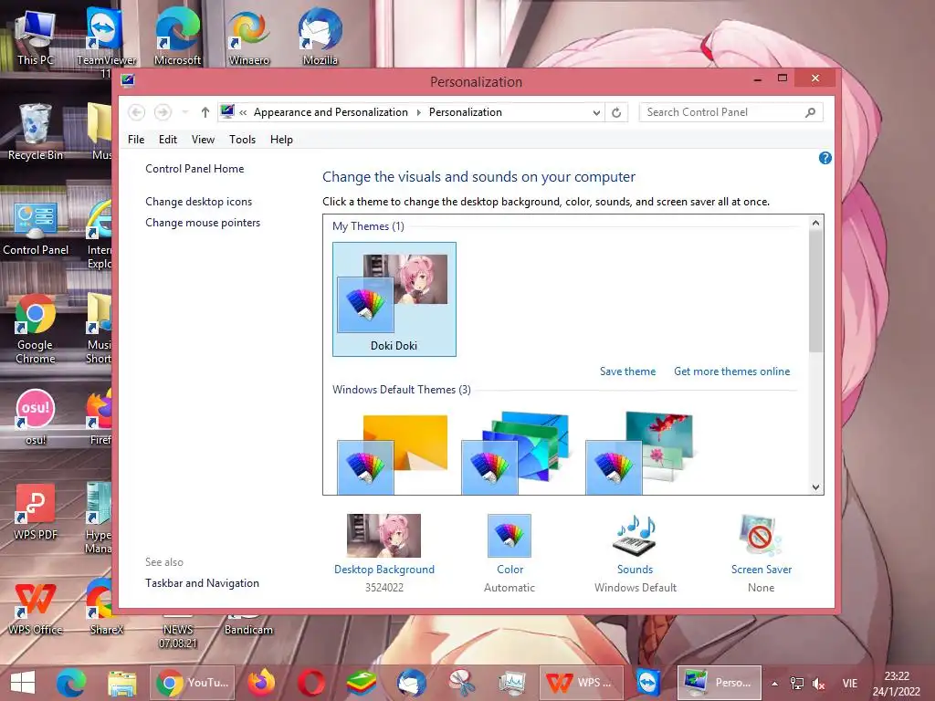The width and height of the screenshot is (935, 701).
Task: Open Control Panel desktop icon
Action: [36, 227]
